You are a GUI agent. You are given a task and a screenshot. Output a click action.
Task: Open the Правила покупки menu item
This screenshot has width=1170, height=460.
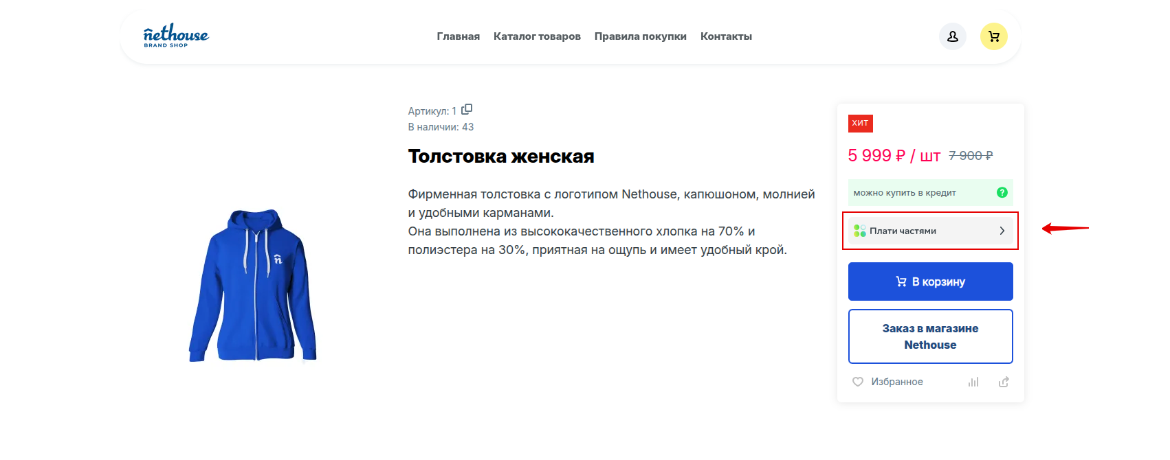tap(641, 36)
